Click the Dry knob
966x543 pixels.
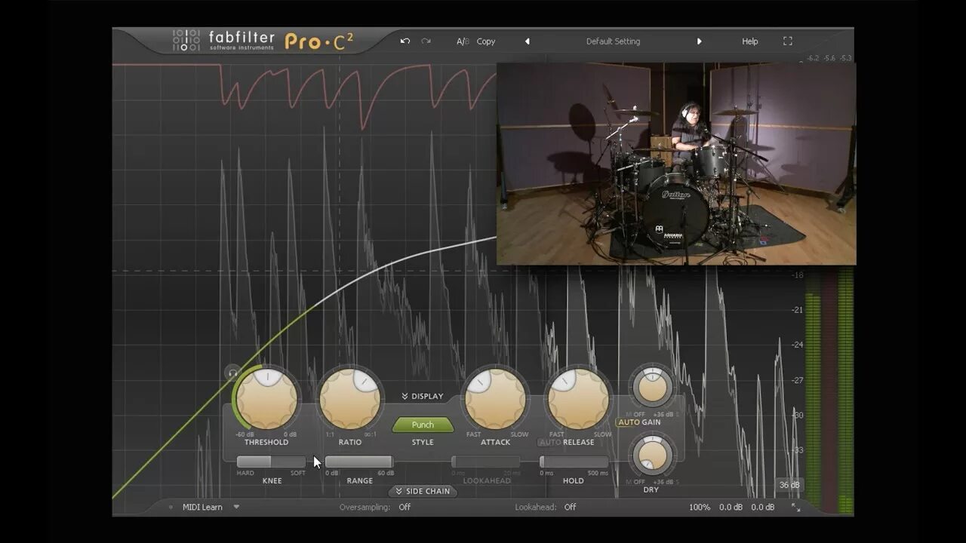[652, 455]
